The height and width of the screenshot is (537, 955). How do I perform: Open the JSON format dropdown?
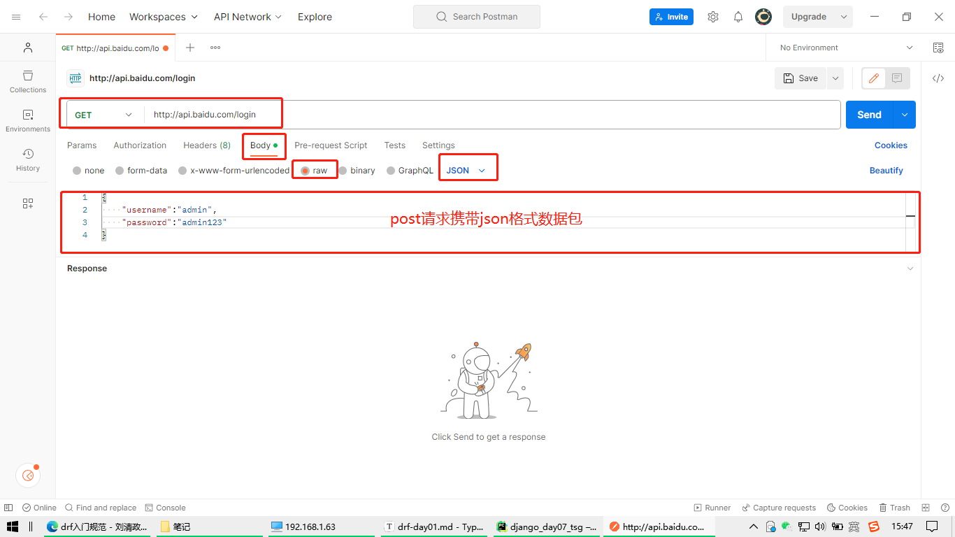tap(466, 171)
